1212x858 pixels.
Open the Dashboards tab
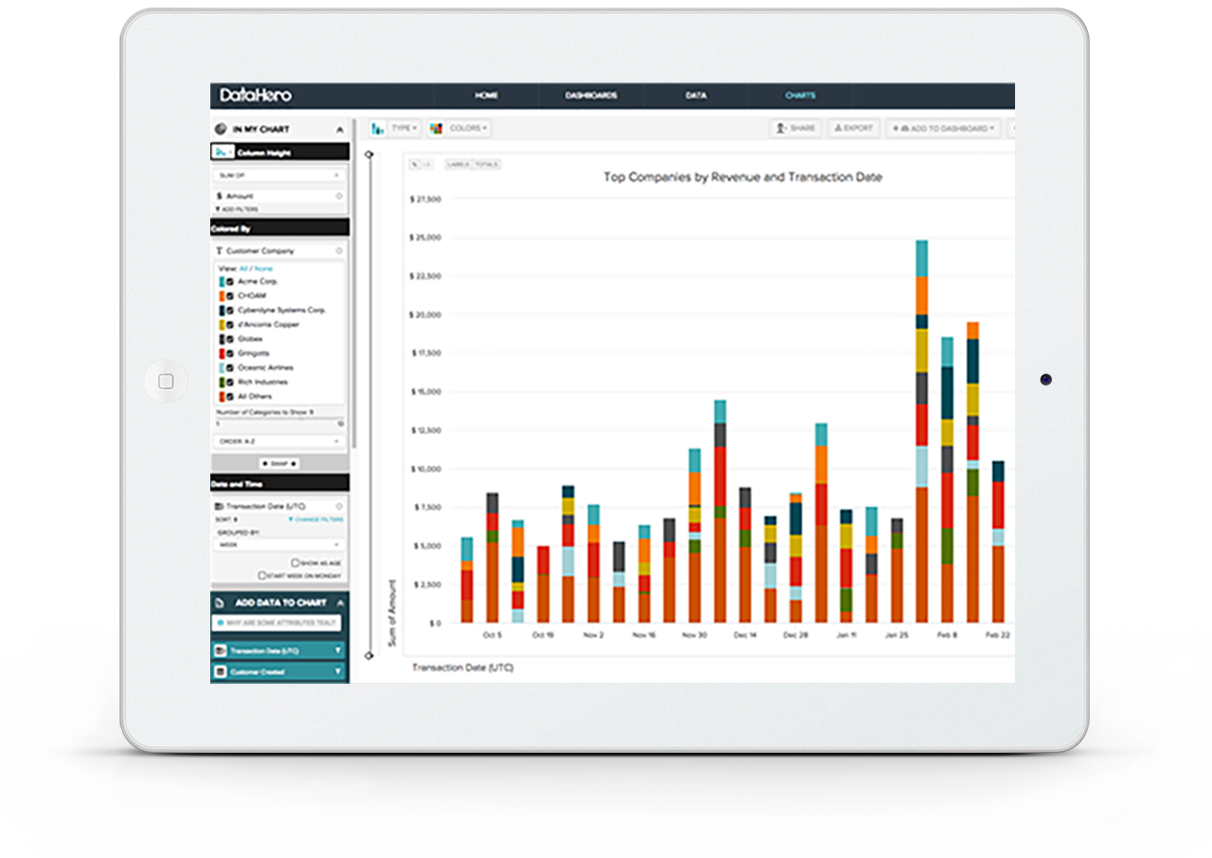tap(592, 96)
